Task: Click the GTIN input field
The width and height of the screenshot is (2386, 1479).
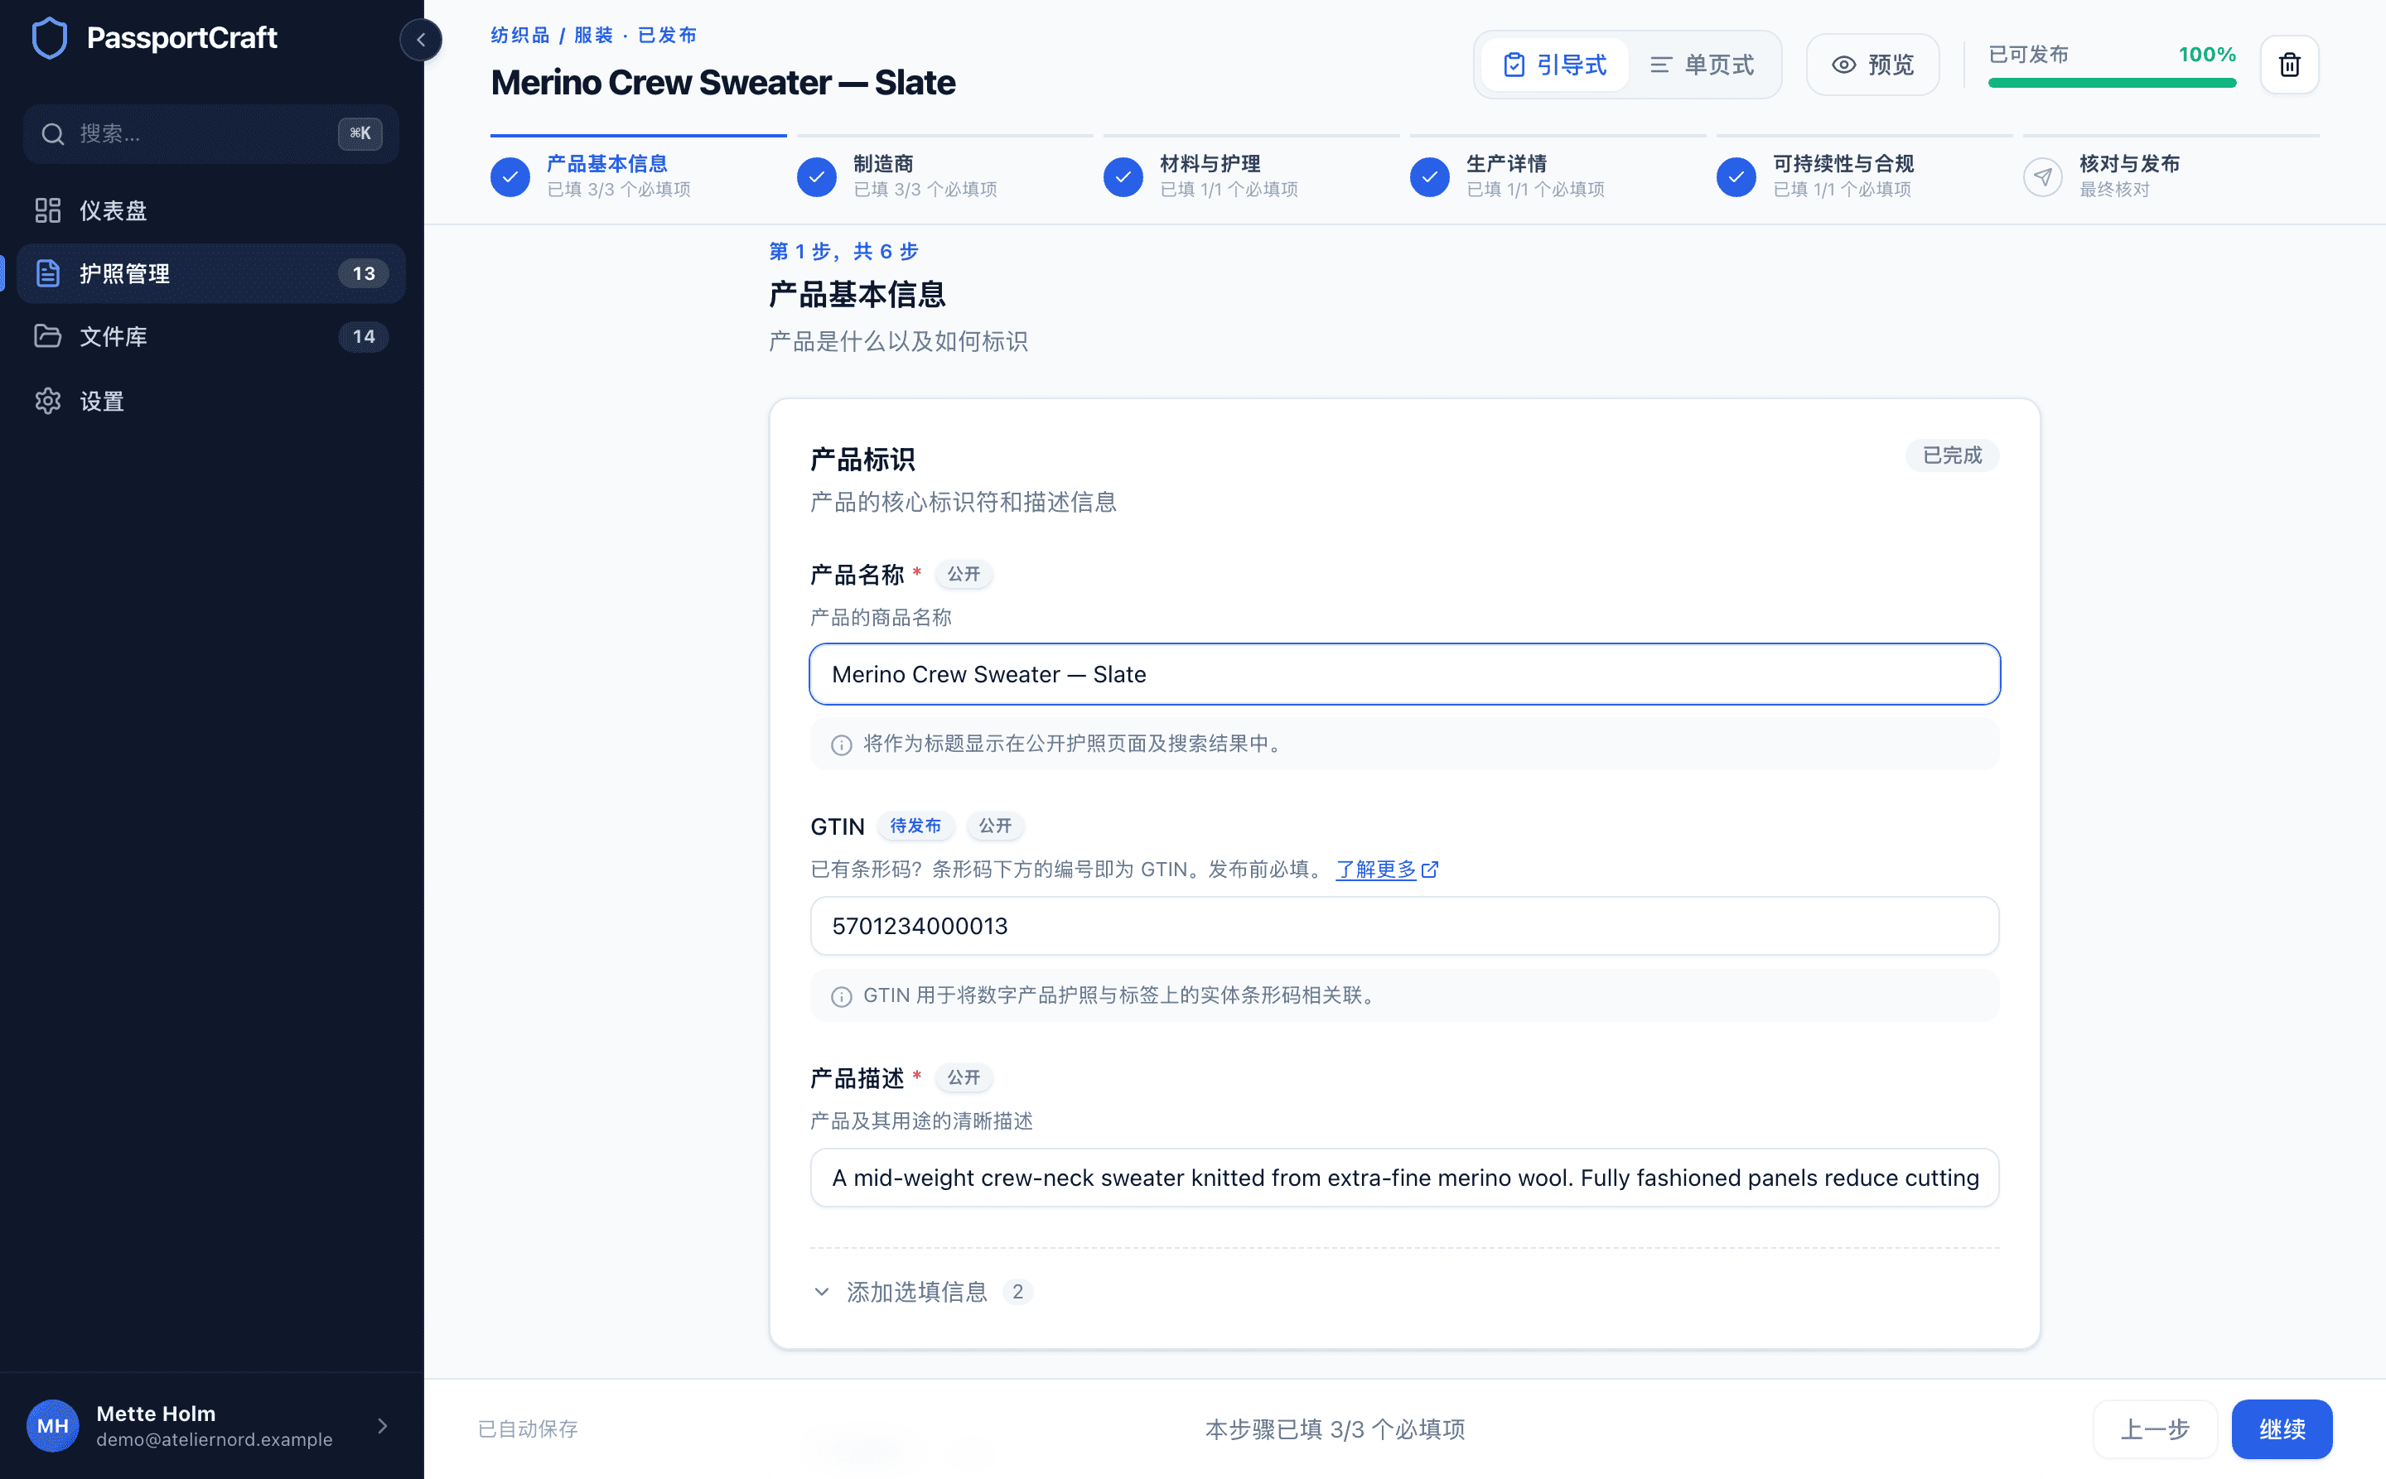Action: click(1404, 925)
